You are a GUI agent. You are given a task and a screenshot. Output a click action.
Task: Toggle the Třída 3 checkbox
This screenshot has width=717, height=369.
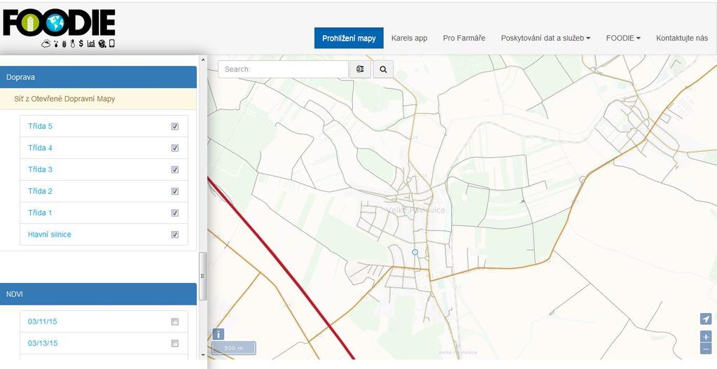174,169
